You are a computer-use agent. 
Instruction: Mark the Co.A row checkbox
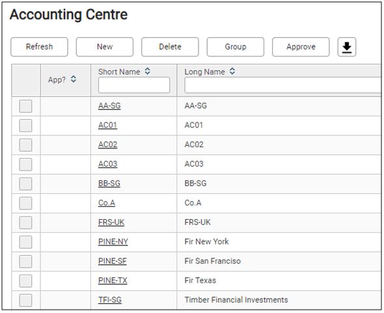(26, 203)
